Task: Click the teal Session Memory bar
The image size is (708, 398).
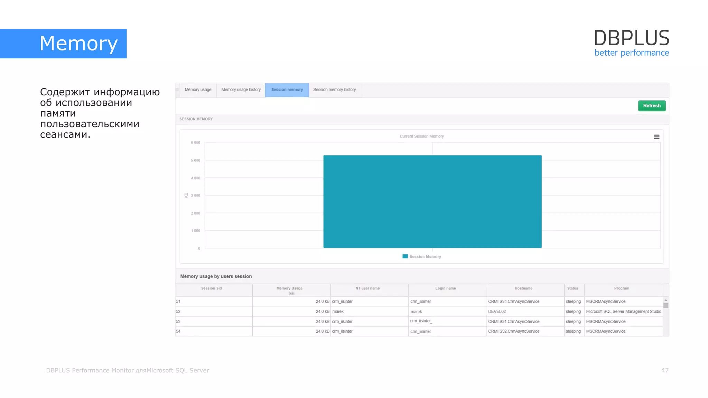Action: pyautogui.click(x=432, y=201)
